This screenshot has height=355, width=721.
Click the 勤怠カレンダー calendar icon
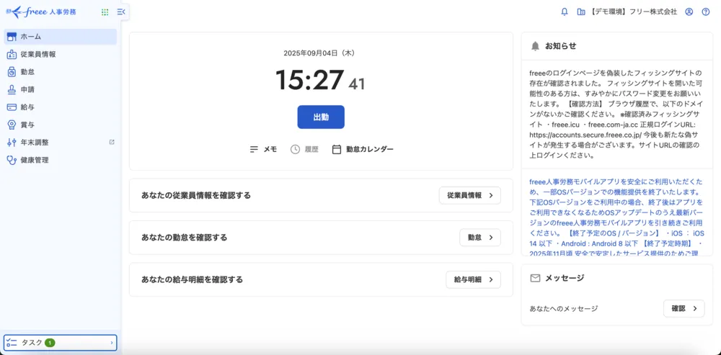click(x=337, y=149)
